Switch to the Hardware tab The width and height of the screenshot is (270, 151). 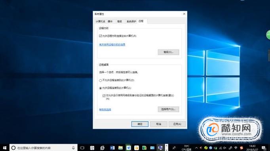[x=110, y=21]
